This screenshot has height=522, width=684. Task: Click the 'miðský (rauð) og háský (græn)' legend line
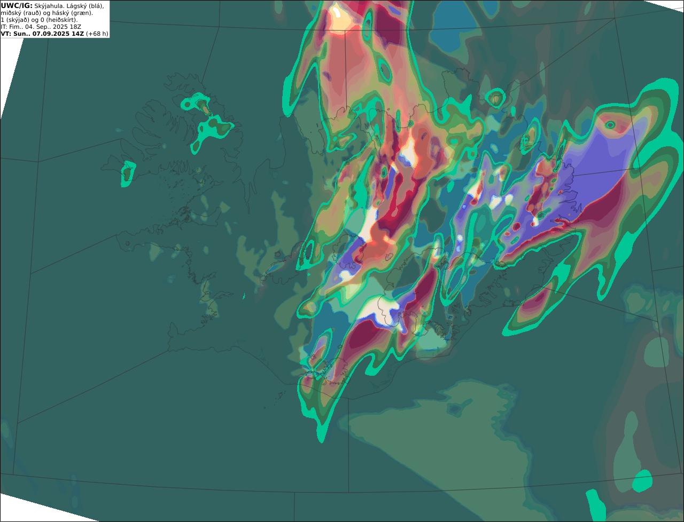tap(46, 12)
